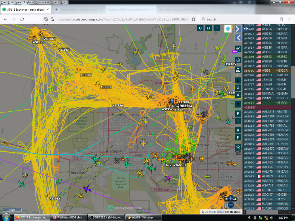Expand the list all tabs dropdown
Viewport: 295px width, 221px height.
pyautogui.click(x=290, y=9)
